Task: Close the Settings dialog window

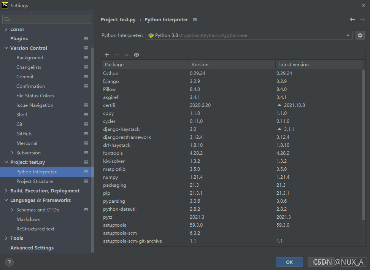Action: (x=364, y=5)
